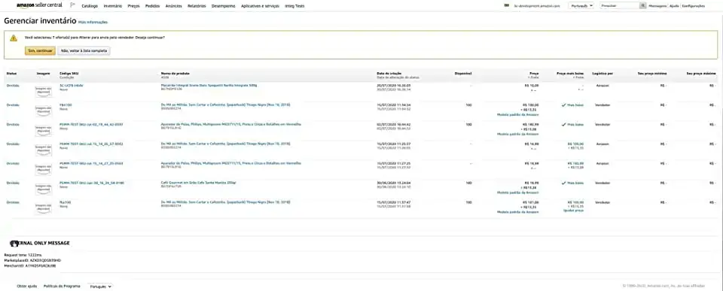This screenshot has width=723, height=291.
Task: Open the 'Mais informações' link
Action: (93, 22)
